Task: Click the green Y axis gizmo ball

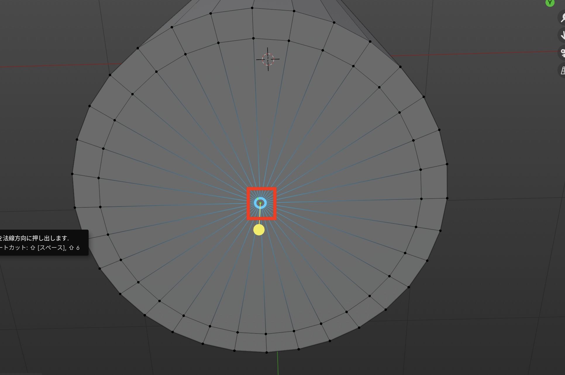Action: [550, 3]
